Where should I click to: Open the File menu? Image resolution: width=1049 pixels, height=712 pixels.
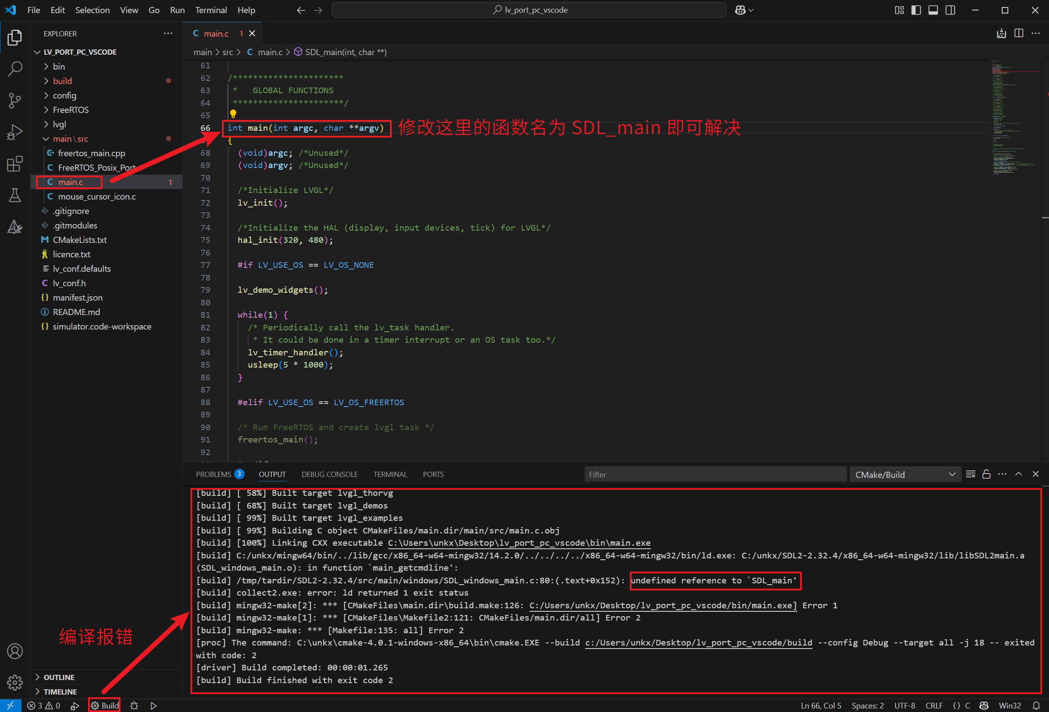[x=34, y=10]
